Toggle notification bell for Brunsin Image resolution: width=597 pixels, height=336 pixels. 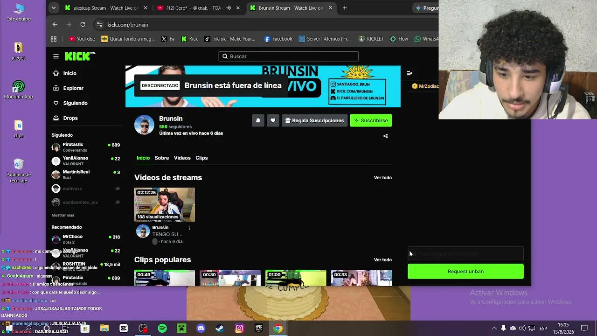coord(258,120)
